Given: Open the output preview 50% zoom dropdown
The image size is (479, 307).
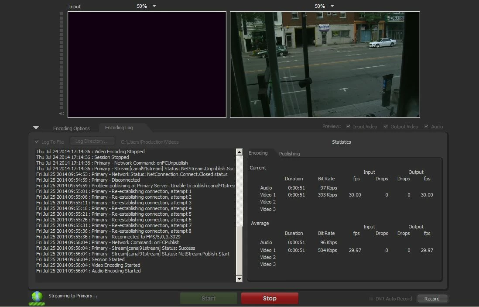Looking at the screenshot, I should (332, 6).
